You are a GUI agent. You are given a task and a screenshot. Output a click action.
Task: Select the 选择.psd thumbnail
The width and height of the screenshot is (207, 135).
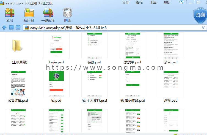[171, 84]
